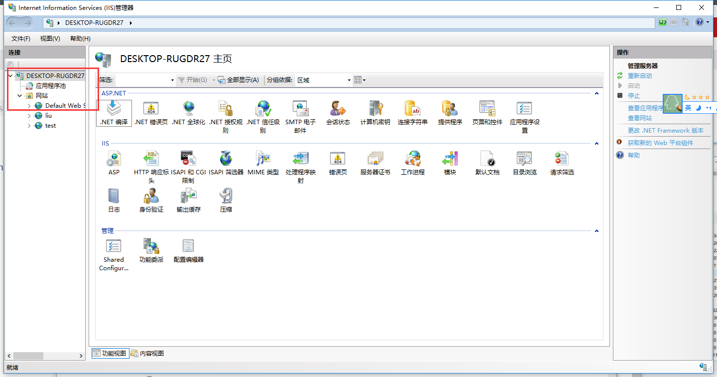Open the ASP feature icon
717x377 pixels.
tap(114, 163)
